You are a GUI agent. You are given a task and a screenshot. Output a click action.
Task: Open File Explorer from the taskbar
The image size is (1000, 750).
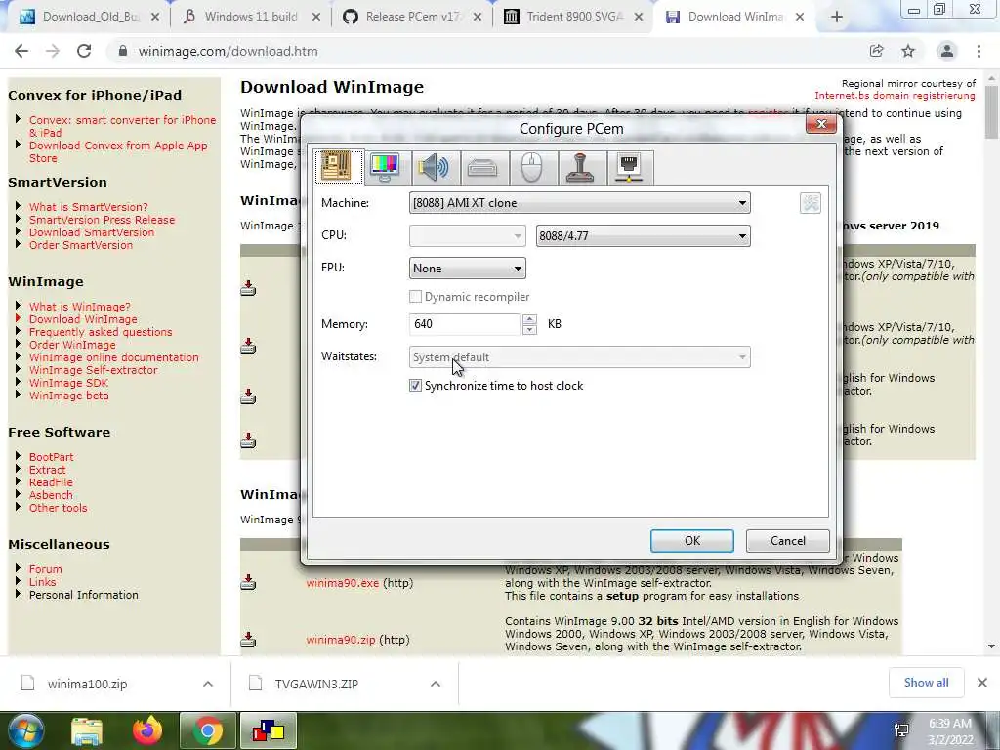tap(87, 730)
